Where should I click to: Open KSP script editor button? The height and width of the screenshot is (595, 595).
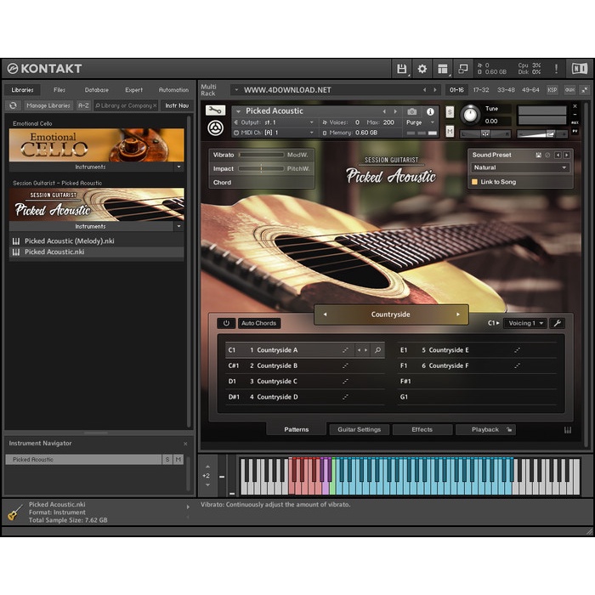pyautogui.click(x=552, y=90)
